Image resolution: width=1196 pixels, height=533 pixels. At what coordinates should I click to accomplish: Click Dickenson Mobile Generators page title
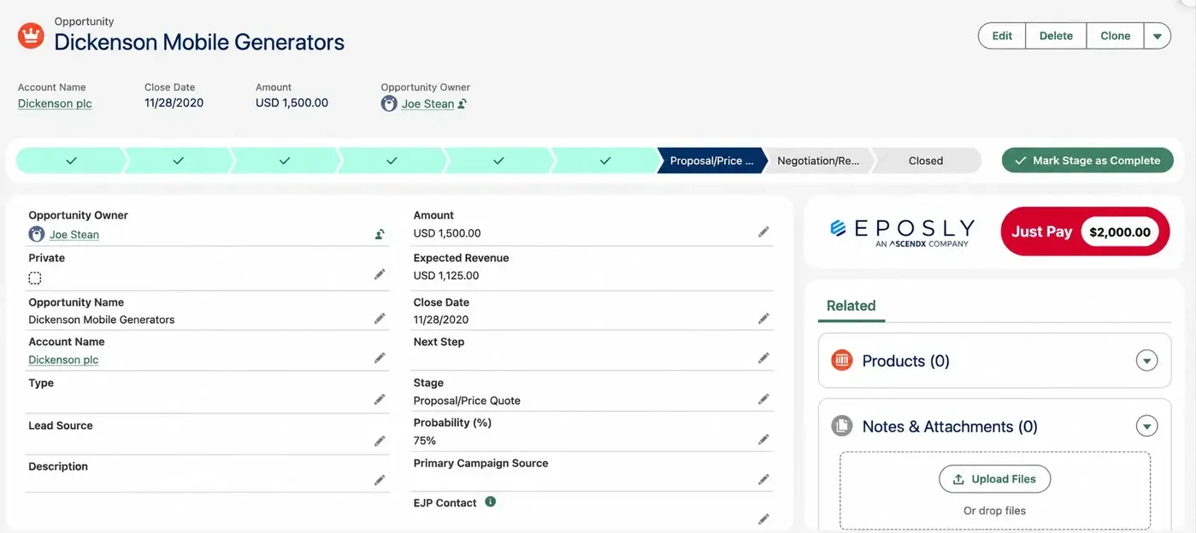pos(199,42)
